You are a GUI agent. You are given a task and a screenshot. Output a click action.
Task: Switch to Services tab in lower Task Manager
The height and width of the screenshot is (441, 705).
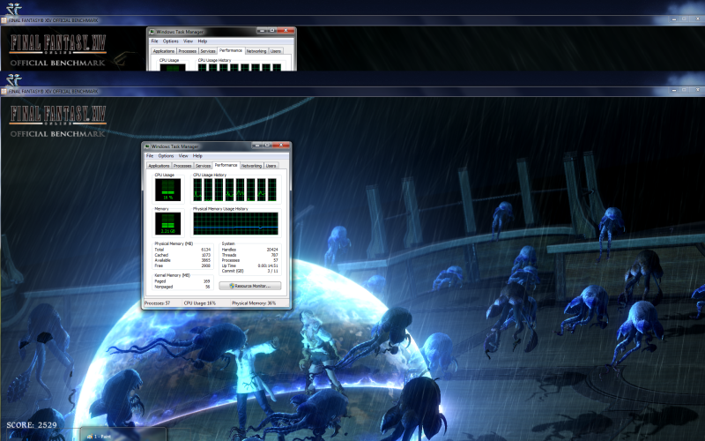[x=203, y=166]
